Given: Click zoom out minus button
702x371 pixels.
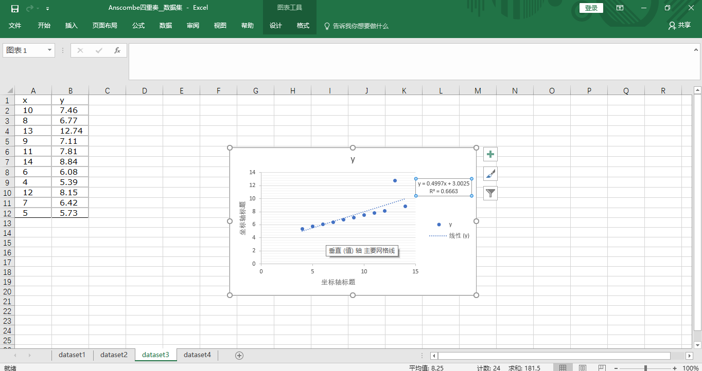Looking at the screenshot, I should coord(617,368).
